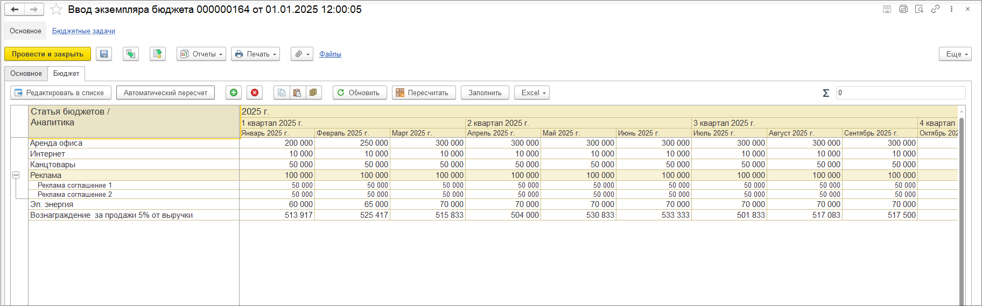Screen dimensions: 982x306
Task: Open the Отчеты dropdown
Action: coord(201,54)
